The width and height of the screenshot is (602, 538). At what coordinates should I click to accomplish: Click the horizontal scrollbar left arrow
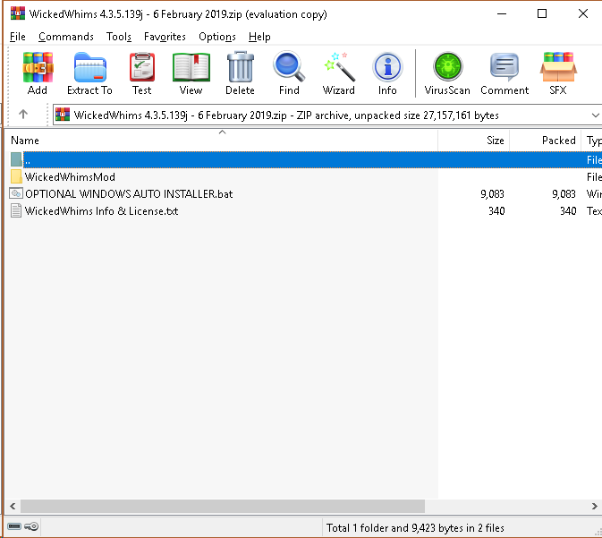[x=13, y=506]
